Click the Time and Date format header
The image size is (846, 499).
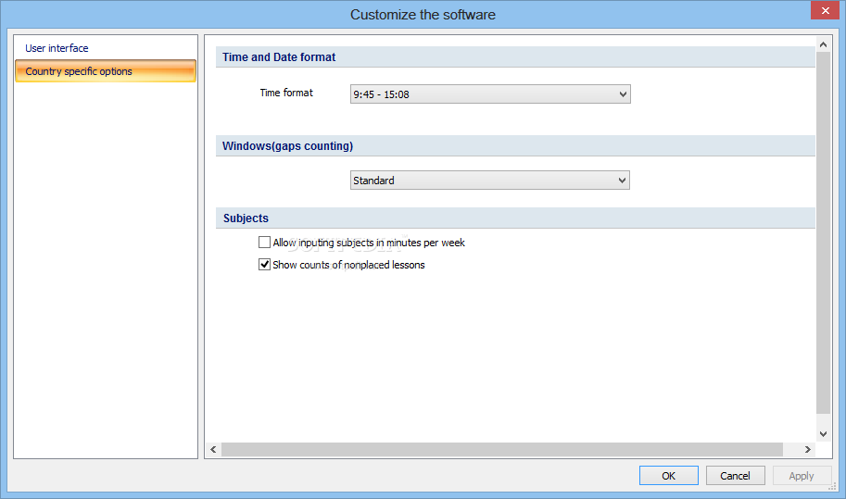pyautogui.click(x=515, y=57)
